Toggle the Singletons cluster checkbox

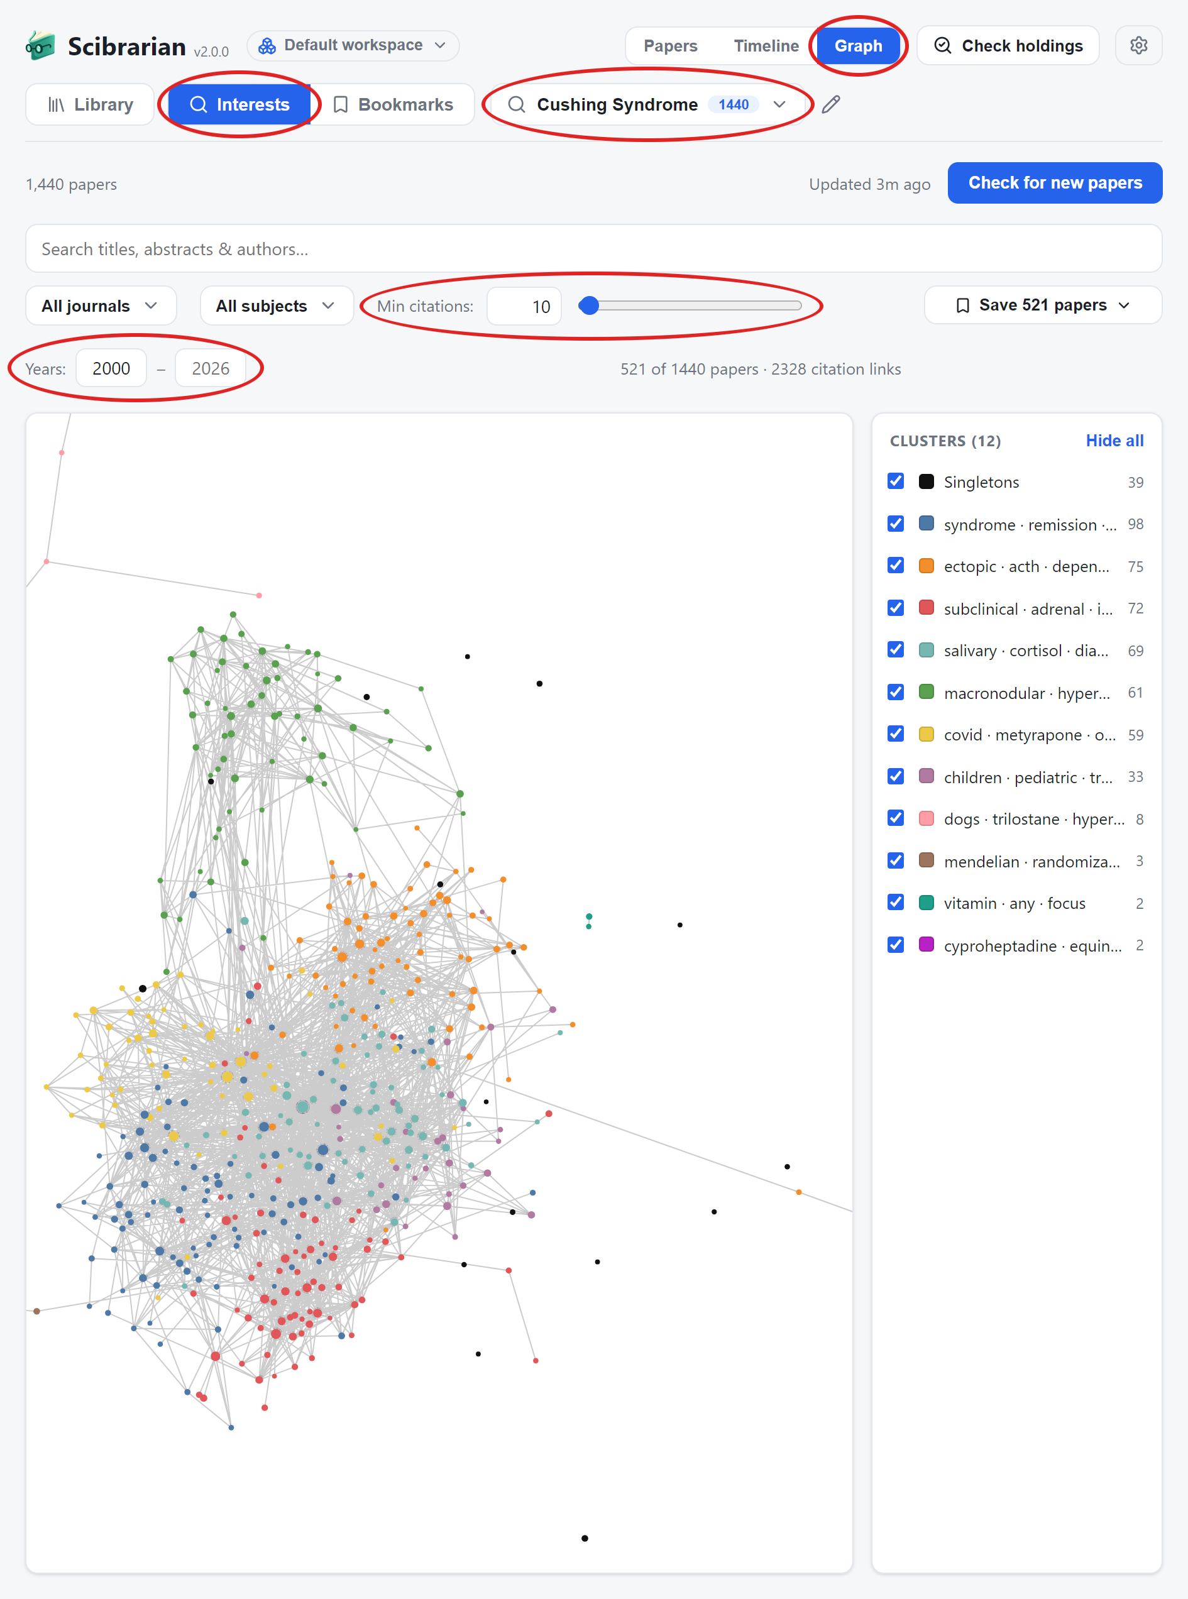[x=895, y=481]
